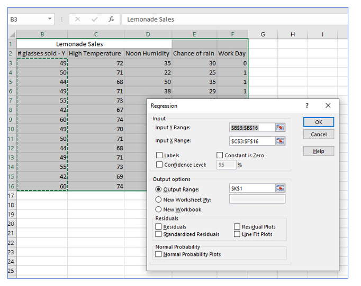Click the Input Y Range field
The height and width of the screenshot is (286, 361).
tap(252, 128)
